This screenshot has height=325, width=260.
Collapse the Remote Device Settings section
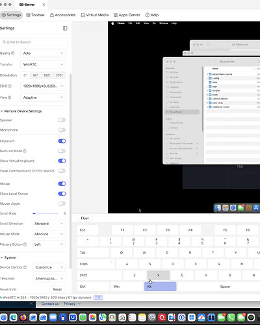tap(21, 111)
